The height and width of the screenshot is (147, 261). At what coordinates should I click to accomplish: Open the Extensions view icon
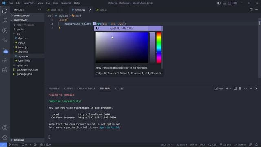point(5,70)
